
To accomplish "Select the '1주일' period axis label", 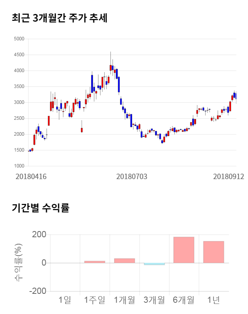I will coord(95,300).
